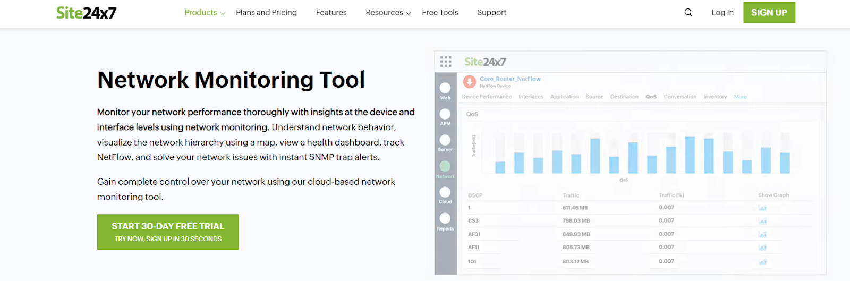Open the search magnifier icon
Image resolution: width=850 pixels, height=281 pixels.
click(688, 12)
